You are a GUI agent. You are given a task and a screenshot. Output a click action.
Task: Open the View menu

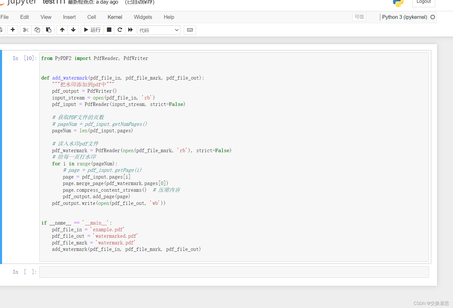point(46,17)
